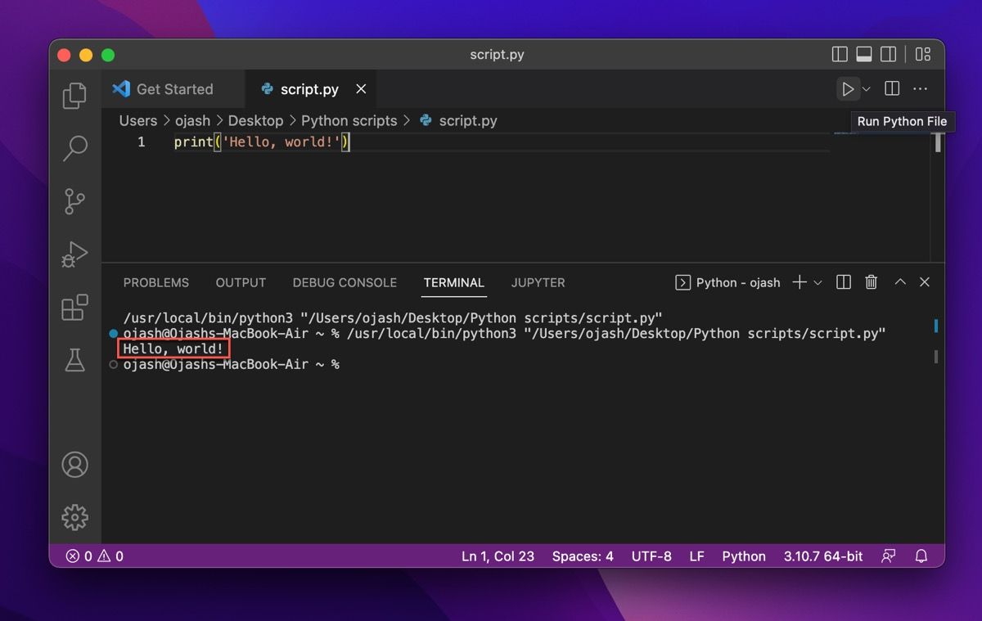Open the Extensions view icon
982x621 pixels.
coord(74,308)
